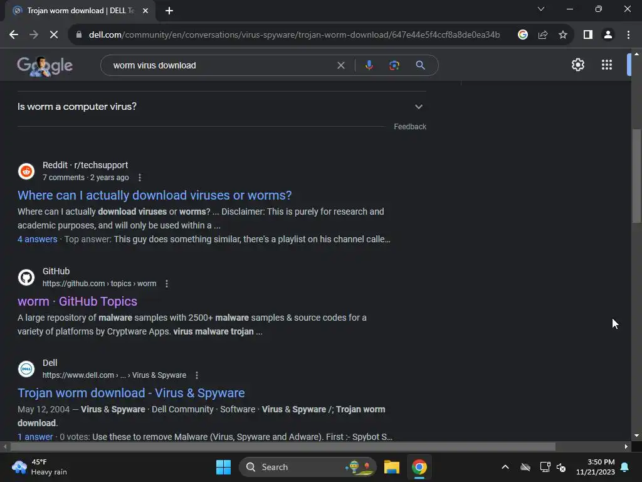This screenshot has height=482, width=642.
Task: Open 'Trojan worm download - Virus & Spyware' result
Action: [x=131, y=393]
